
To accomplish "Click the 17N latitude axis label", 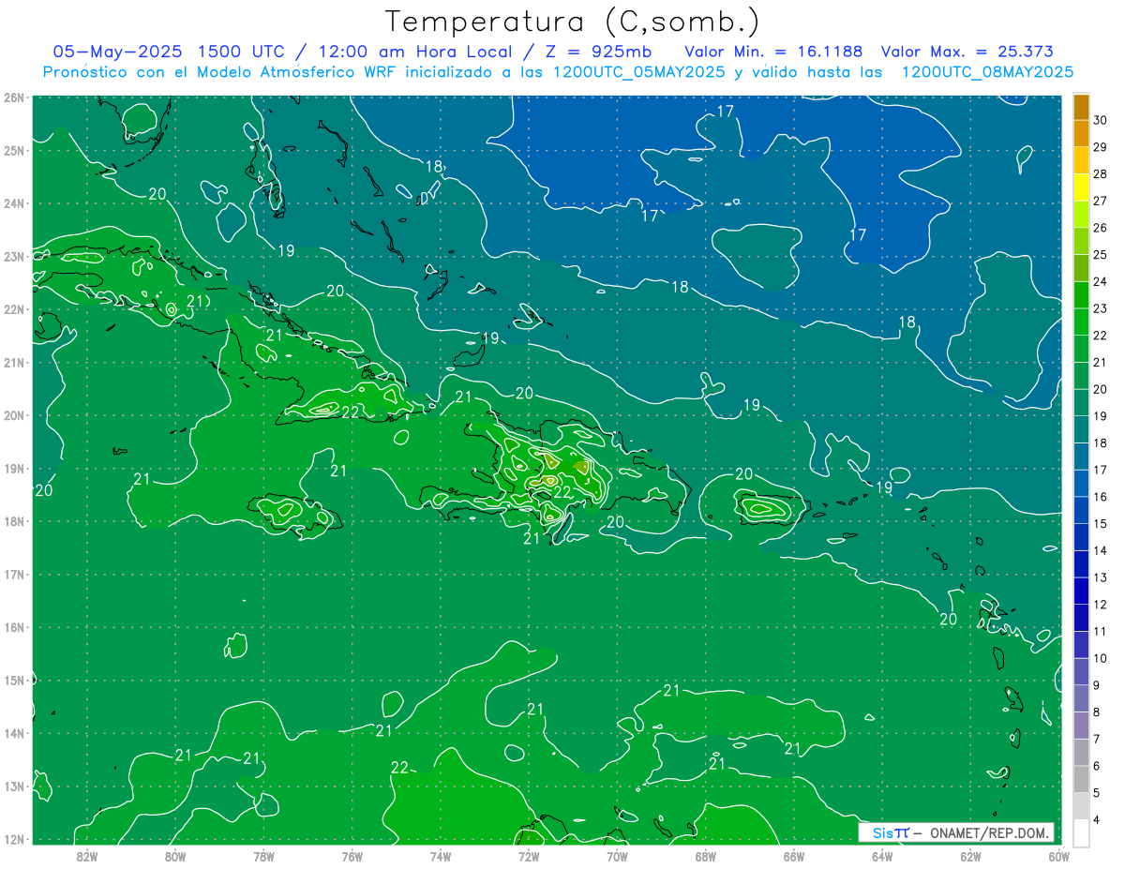I will (x=13, y=574).
